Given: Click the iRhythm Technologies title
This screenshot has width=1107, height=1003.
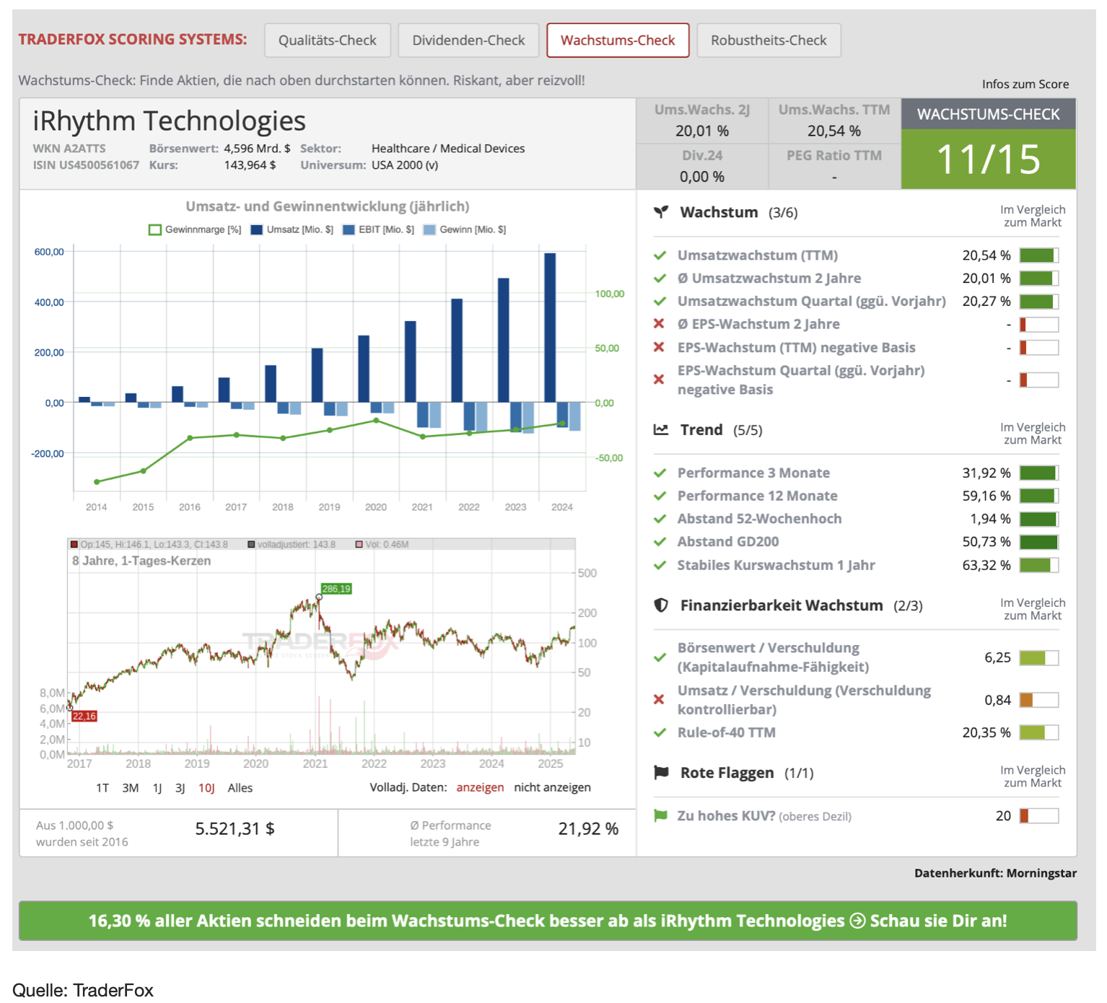Looking at the screenshot, I should point(169,121).
